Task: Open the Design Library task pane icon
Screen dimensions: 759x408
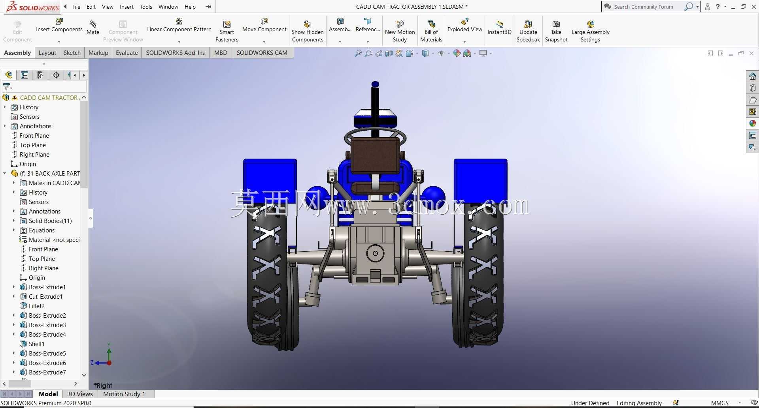Action: pyautogui.click(x=752, y=88)
